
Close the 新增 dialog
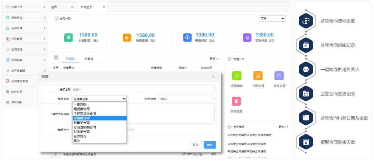[x=213, y=77]
